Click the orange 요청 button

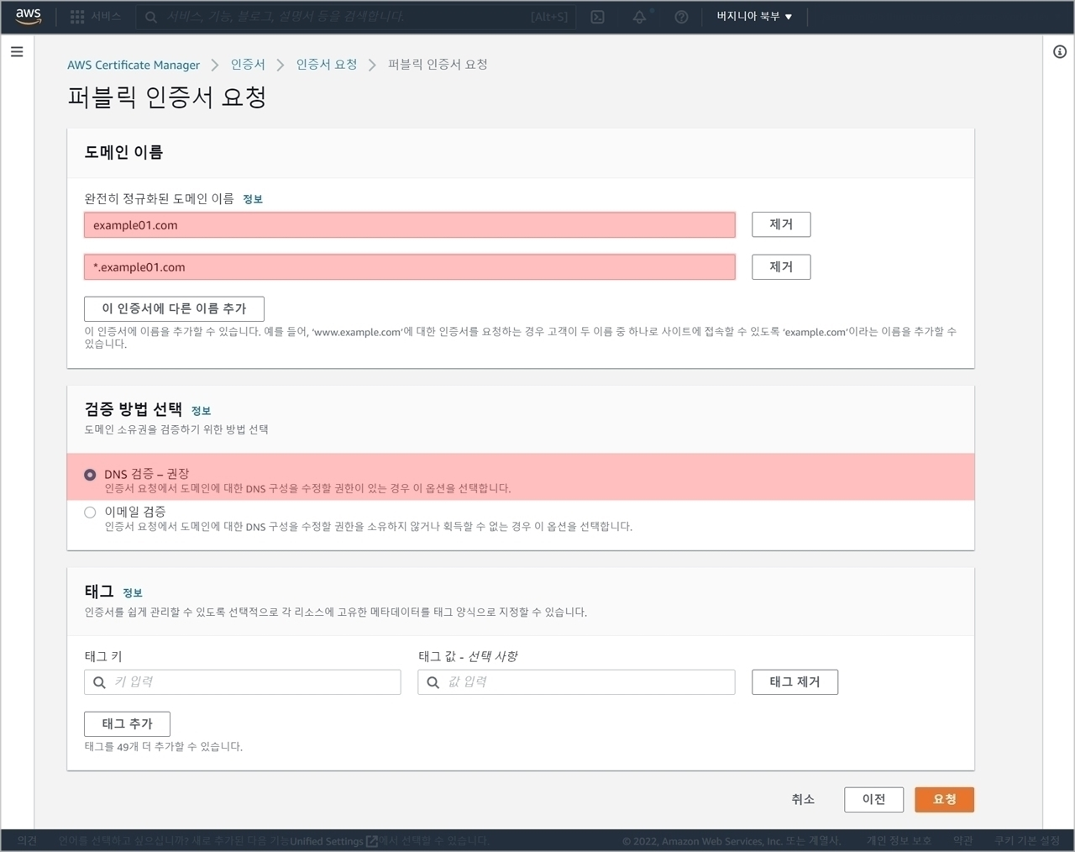point(944,799)
